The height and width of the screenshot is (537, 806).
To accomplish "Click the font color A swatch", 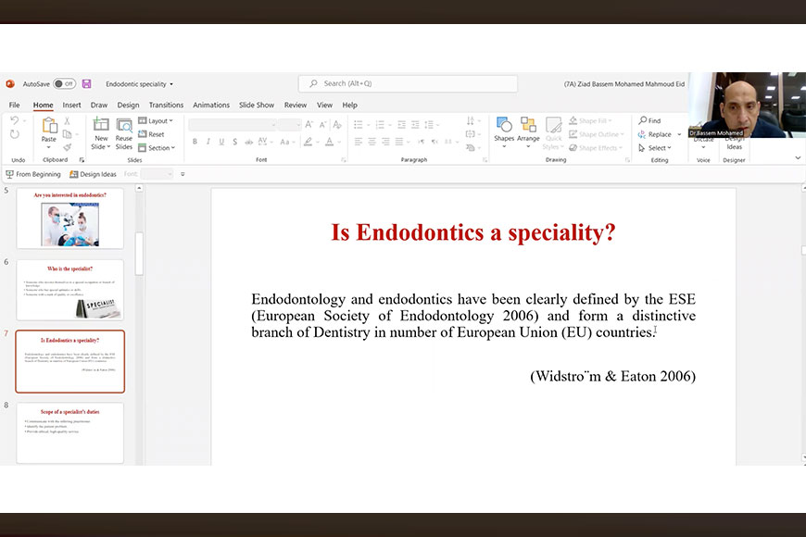I will coord(330,142).
